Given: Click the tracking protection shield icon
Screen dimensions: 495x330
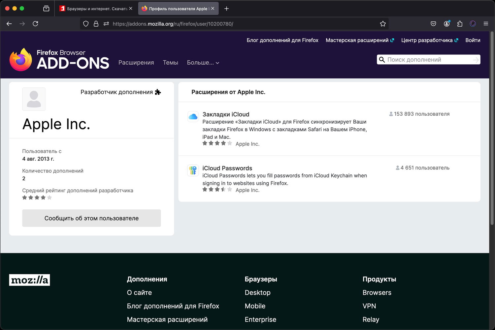Looking at the screenshot, I should tap(86, 24).
